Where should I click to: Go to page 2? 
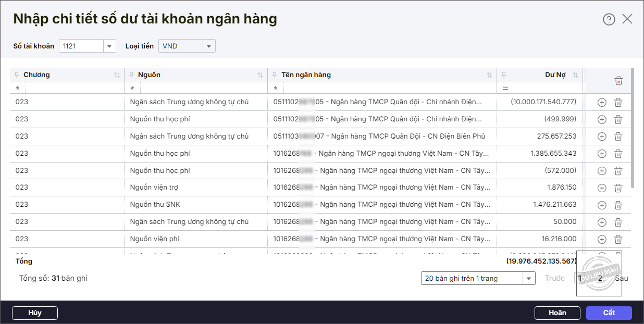click(600, 278)
